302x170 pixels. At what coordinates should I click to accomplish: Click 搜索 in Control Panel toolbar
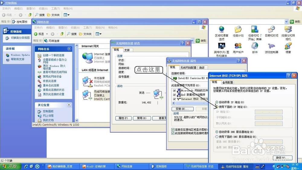[x=40, y=15]
